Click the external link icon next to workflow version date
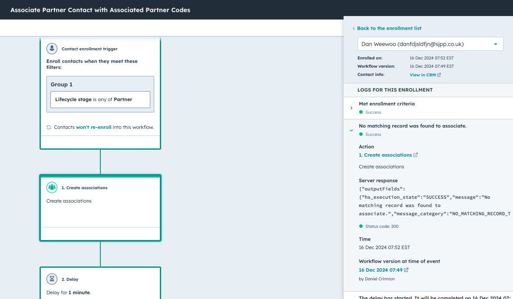This screenshot has height=299, width=513. (x=406, y=269)
